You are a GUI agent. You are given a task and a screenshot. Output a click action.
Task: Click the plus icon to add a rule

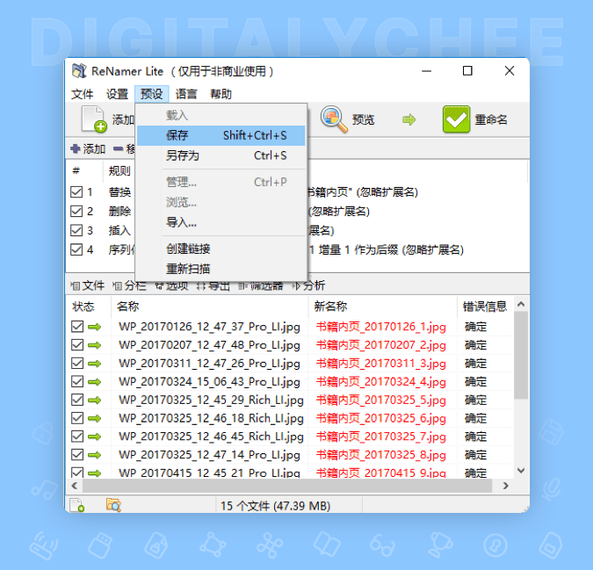76,149
